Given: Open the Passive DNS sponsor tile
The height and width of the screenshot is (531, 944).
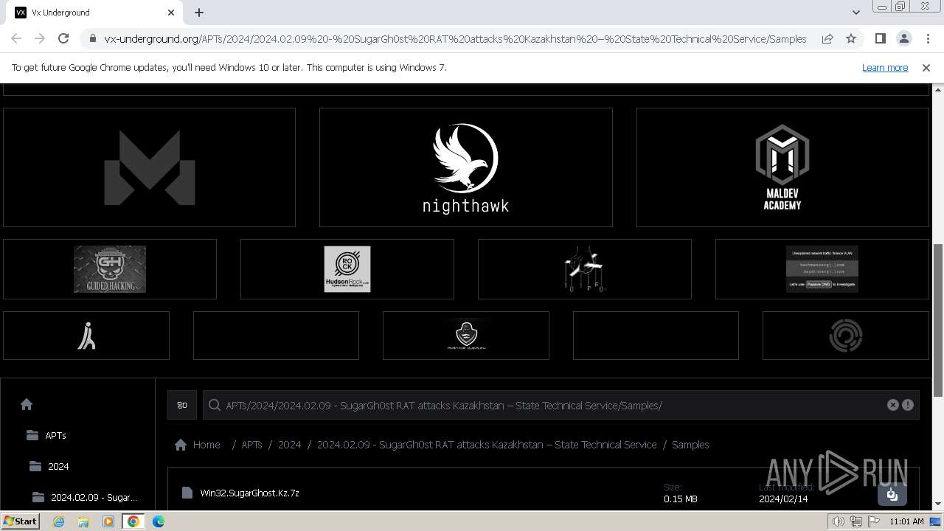Looking at the screenshot, I should click(822, 269).
